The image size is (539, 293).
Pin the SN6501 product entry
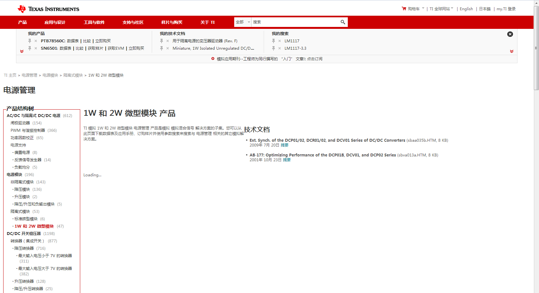click(x=30, y=48)
